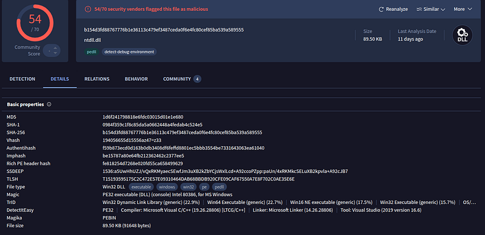Click the red malicious alert icon
Screen dimensions: 485x235
(x=88, y=9)
